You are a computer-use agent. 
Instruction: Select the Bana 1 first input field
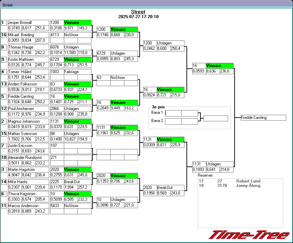coord(173,113)
